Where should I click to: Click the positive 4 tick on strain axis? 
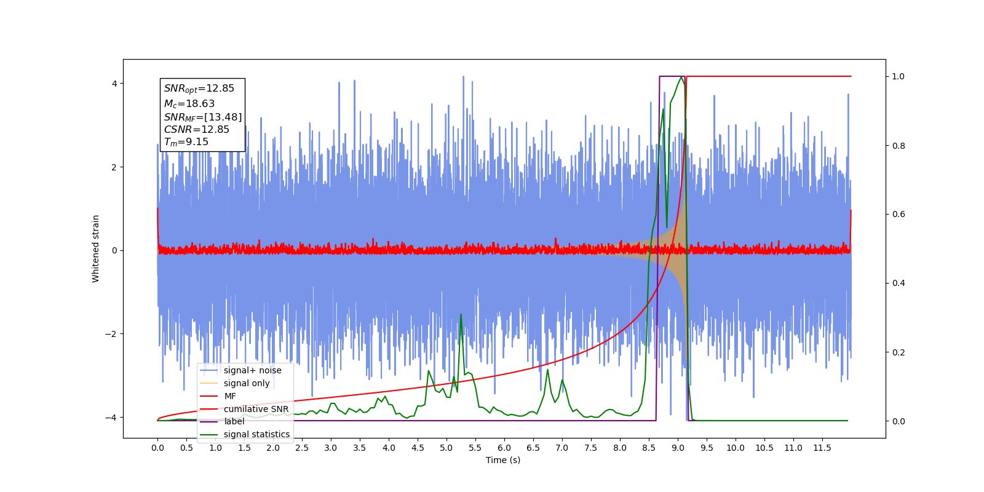[x=114, y=84]
